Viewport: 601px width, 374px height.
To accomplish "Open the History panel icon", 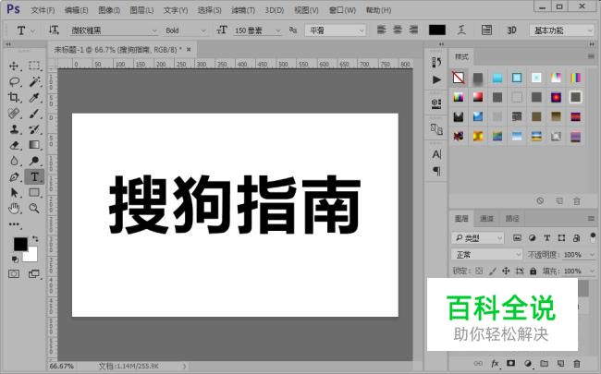I will pyautogui.click(x=436, y=62).
